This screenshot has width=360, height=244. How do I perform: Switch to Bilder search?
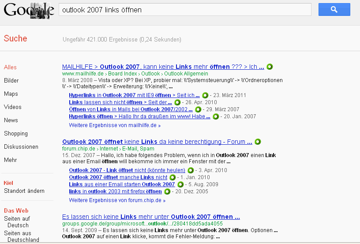point(11,81)
